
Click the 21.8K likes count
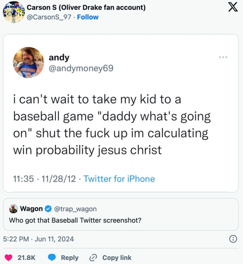26,258
